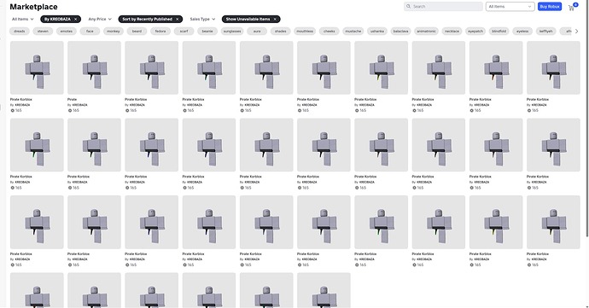Screen dimensions: 589x308
Task: Remove the Sort by Recently Published chip
Action: [x=178, y=19]
